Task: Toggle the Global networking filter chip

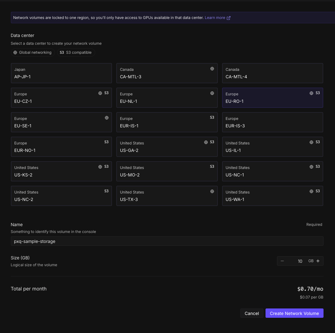Action: click(33, 52)
